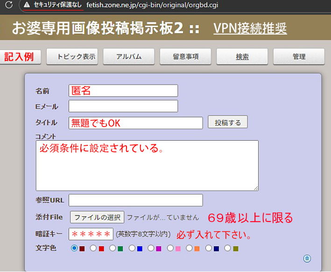Viewport: 331px width, 272px height.
Task: Select the blue text color radio
Action: pyautogui.click(x=132, y=248)
